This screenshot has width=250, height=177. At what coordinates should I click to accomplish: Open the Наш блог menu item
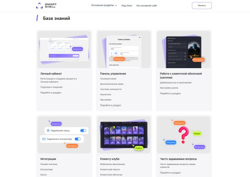click(x=127, y=5)
